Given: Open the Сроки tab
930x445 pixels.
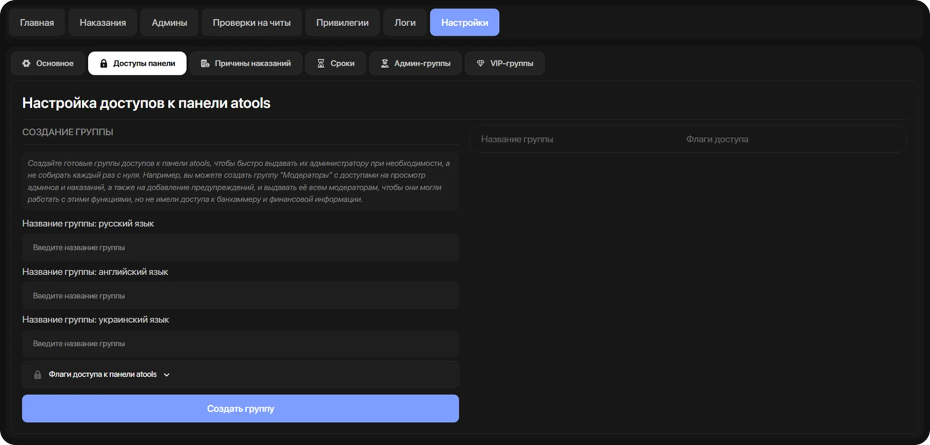Looking at the screenshot, I should pyautogui.click(x=335, y=63).
